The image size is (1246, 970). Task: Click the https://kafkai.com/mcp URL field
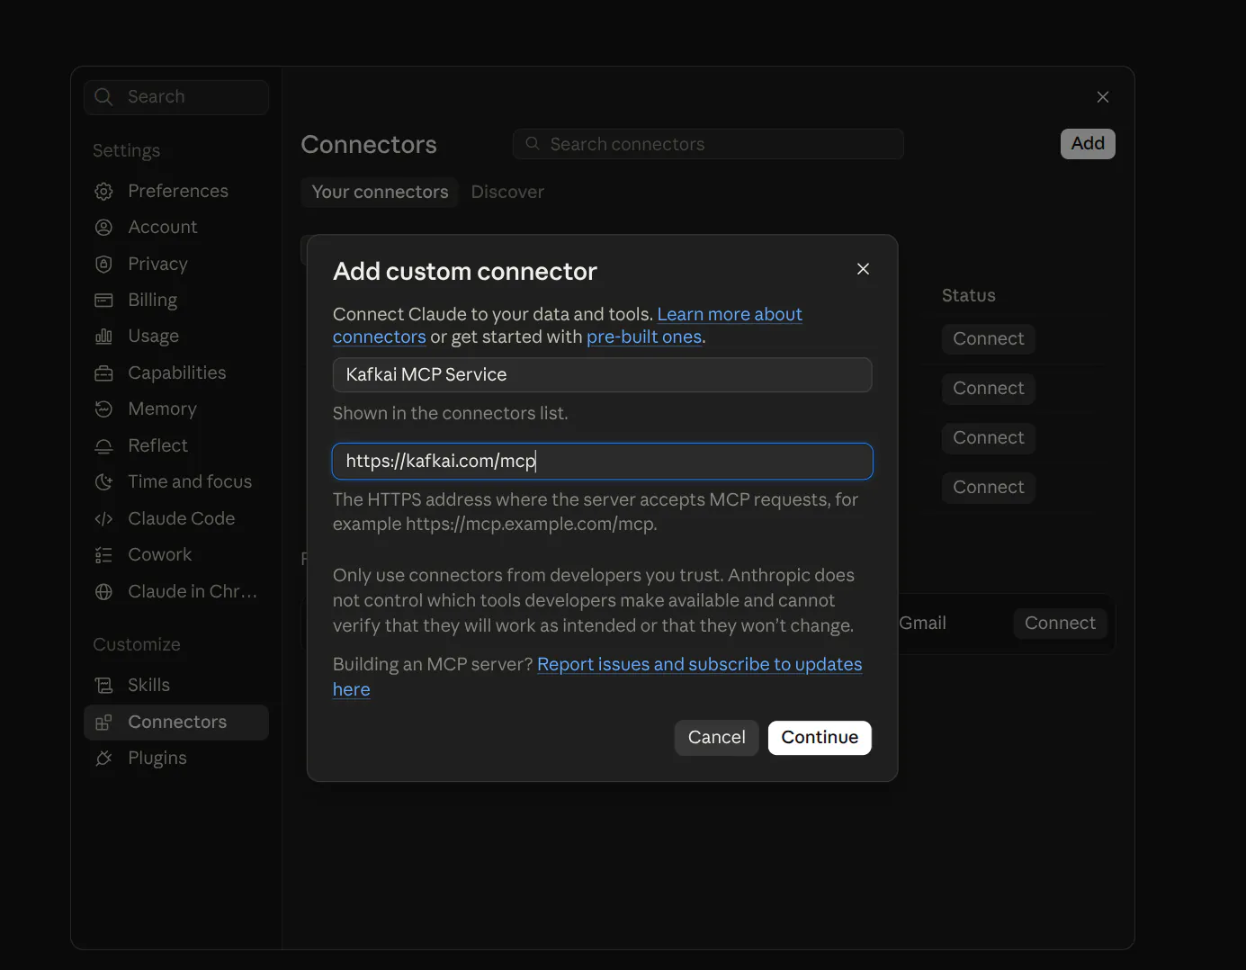603,462
